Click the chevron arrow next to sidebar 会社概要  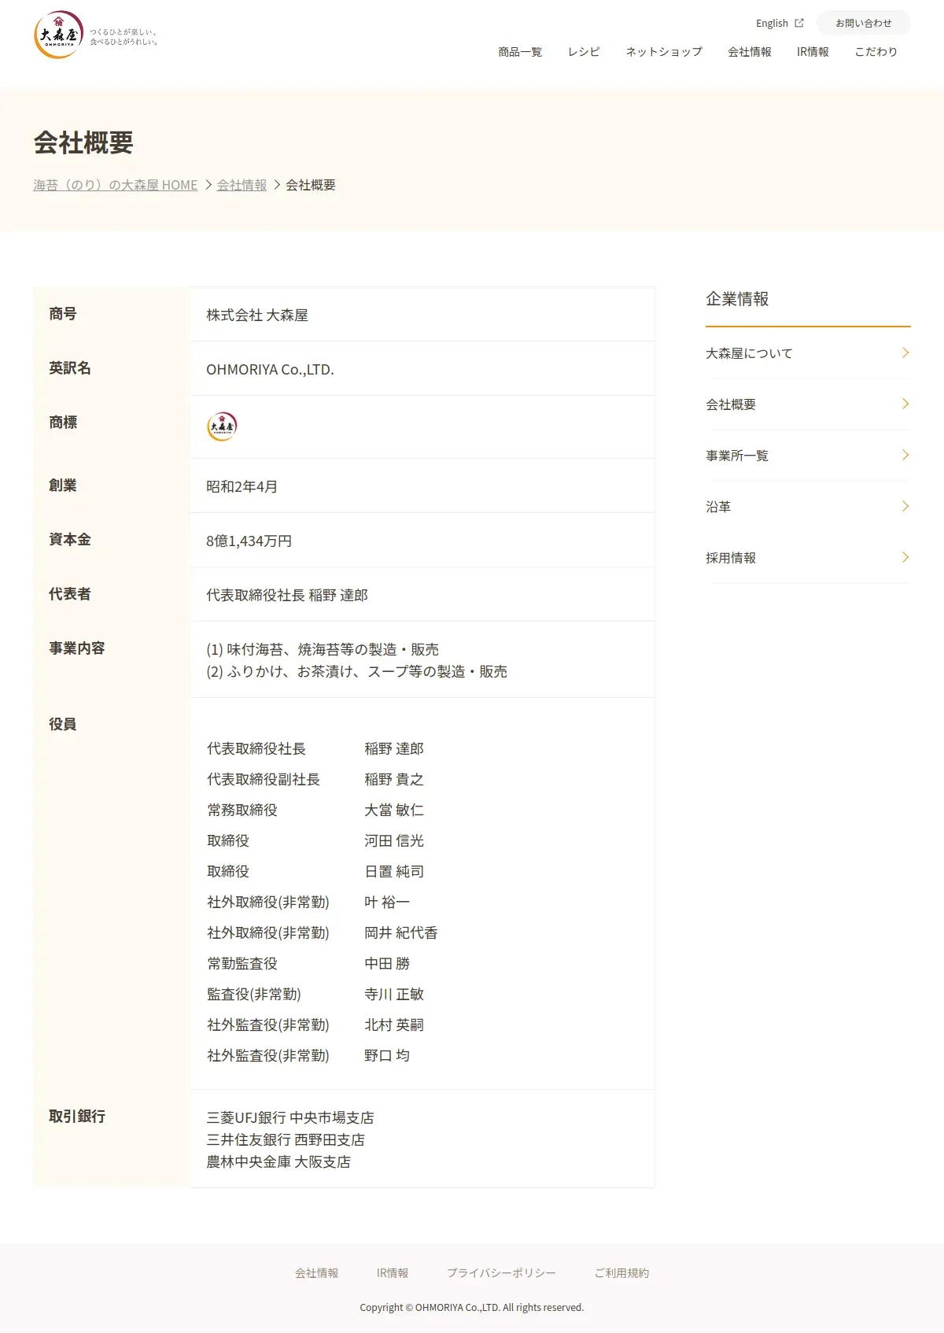coord(905,404)
